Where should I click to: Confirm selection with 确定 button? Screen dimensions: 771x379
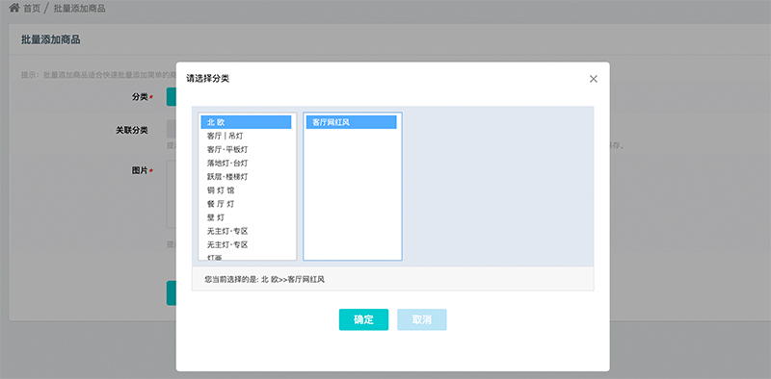(363, 319)
